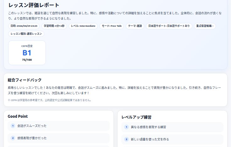Click the 日本語サポートあり chip
Screen dimensions: 231x147
(x=169, y=26)
